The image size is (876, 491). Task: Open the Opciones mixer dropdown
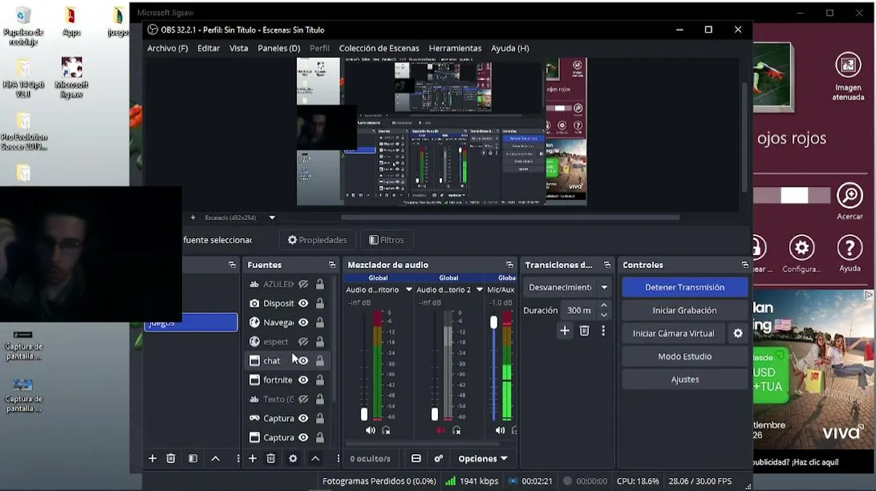[x=483, y=459]
